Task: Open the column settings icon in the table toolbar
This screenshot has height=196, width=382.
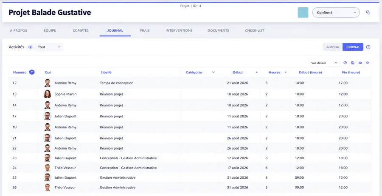Action: pos(360,63)
